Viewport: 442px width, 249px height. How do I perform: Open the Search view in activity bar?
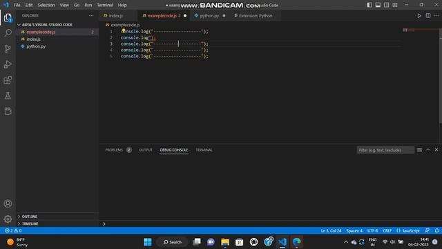8,33
